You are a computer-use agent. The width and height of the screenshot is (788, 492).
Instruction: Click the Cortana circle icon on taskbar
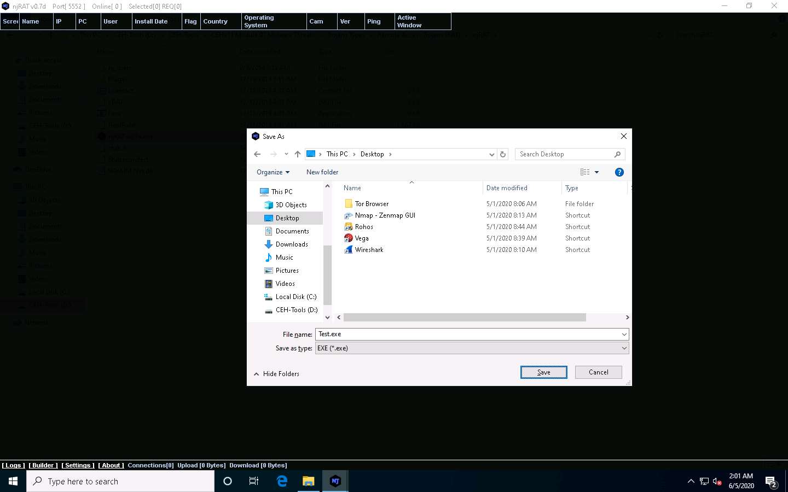point(228,481)
